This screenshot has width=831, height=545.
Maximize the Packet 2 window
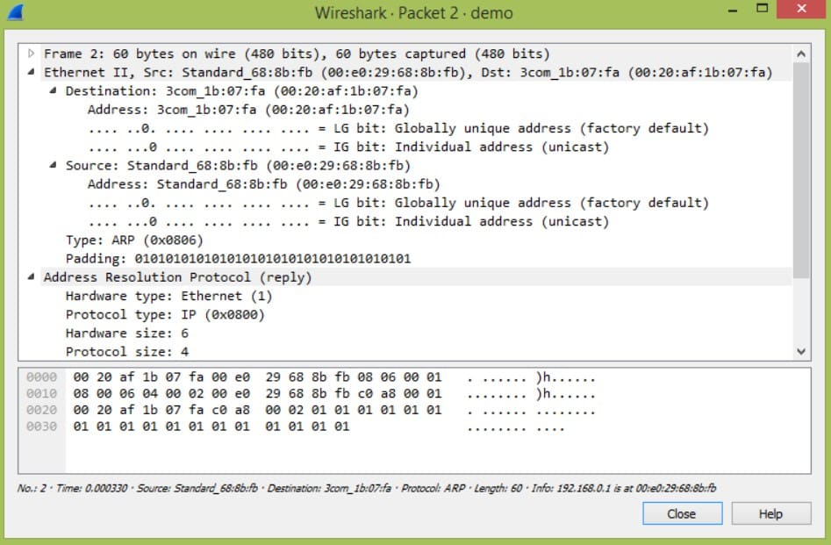pyautogui.click(x=762, y=9)
